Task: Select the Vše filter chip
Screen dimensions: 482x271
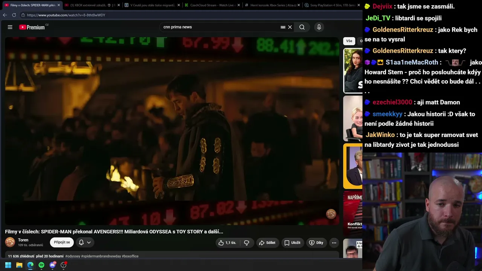Action: click(x=349, y=41)
